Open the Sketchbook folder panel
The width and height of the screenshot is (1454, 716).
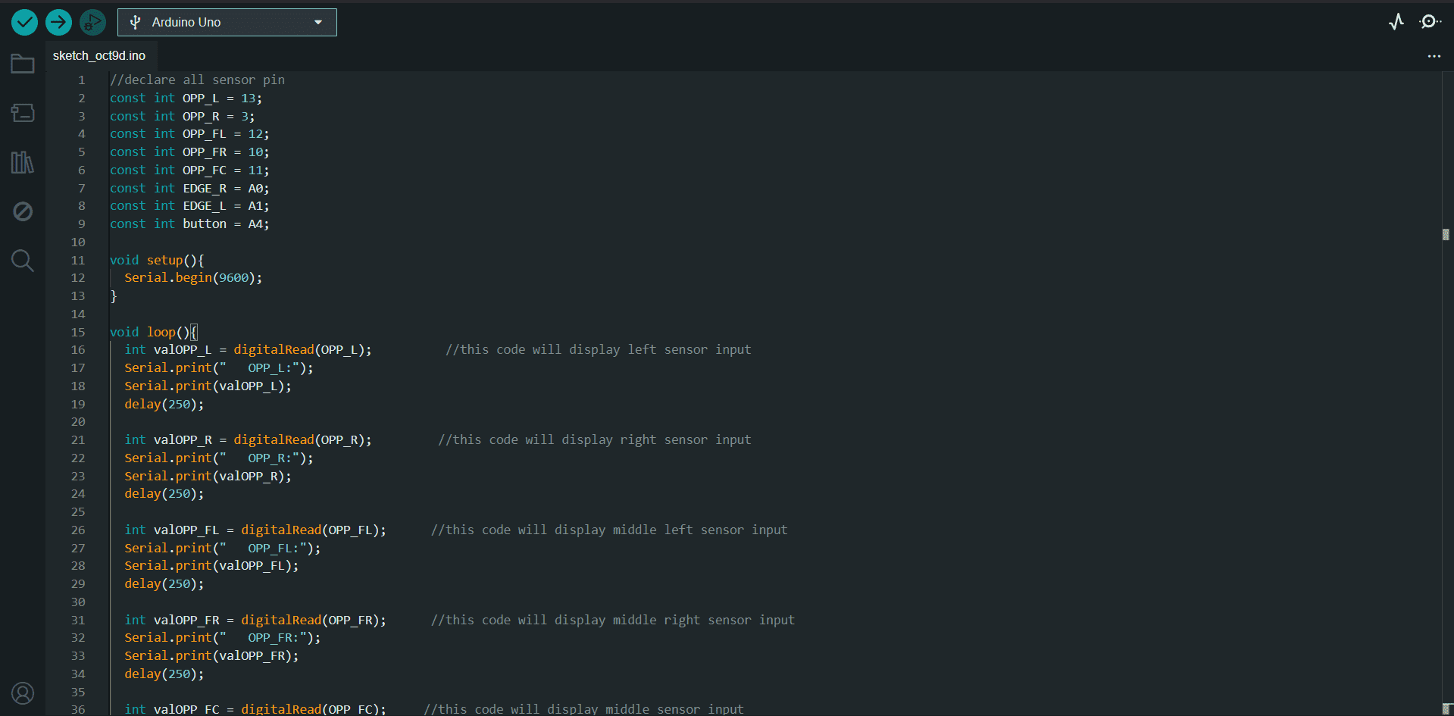click(23, 64)
